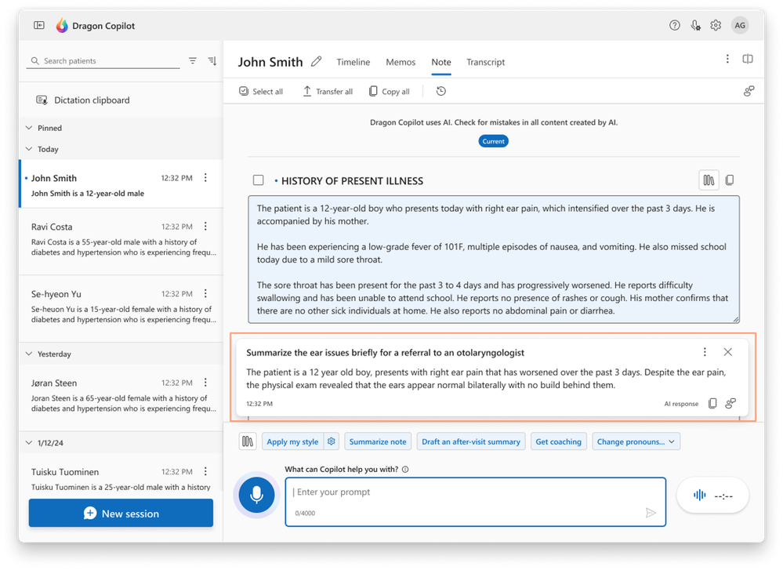Check the History of Present Illness checkbox
783x570 pixels.
tap(258, 180)
